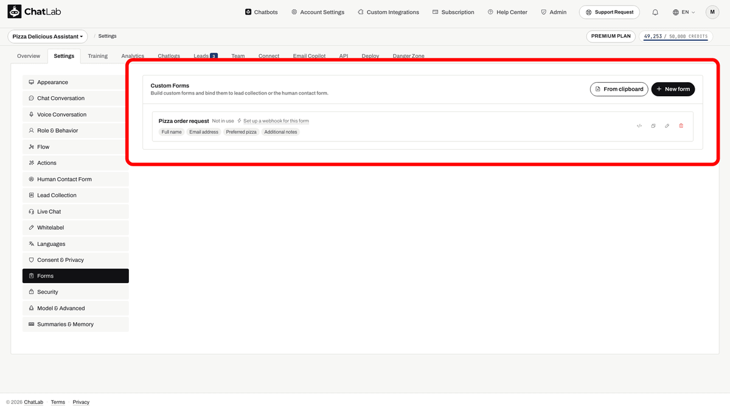Click the Premium Plan badge
This screenshot has width=730, height=411.
pos(611,37)
